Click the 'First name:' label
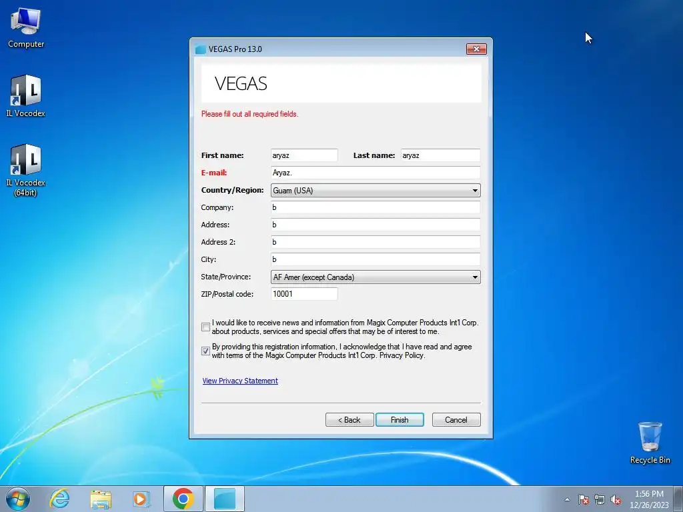 [x=222, y=155]
